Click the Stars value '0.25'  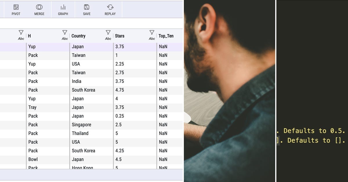click(x=119, y=116)
